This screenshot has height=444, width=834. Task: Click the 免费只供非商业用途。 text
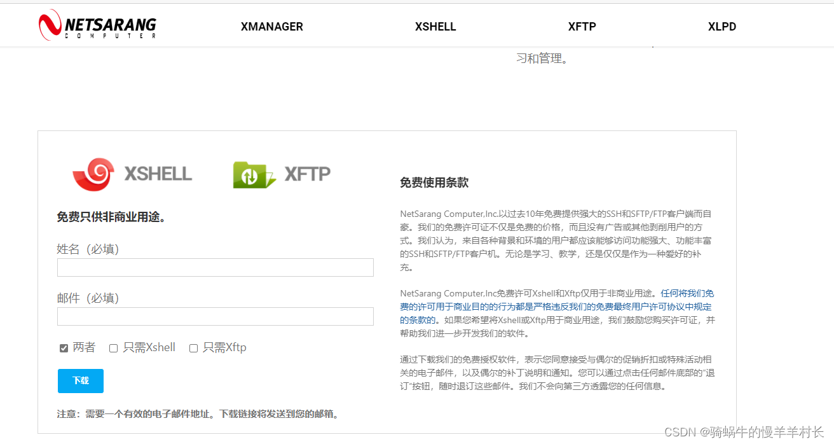pyautogui.click(x=112, y=217)
